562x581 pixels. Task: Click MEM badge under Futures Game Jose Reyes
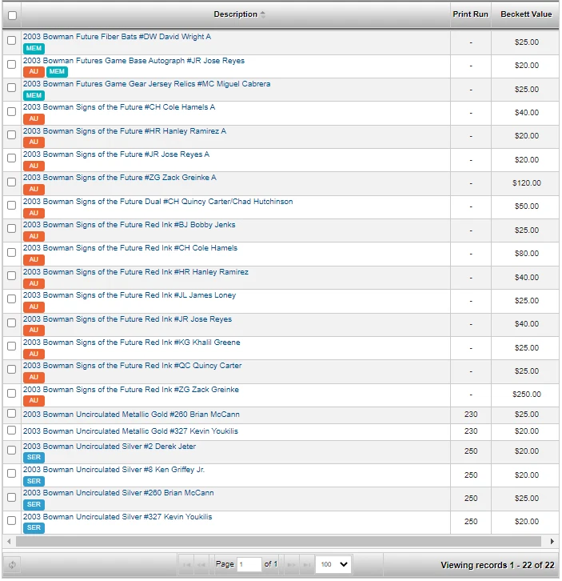click(57, 71)
